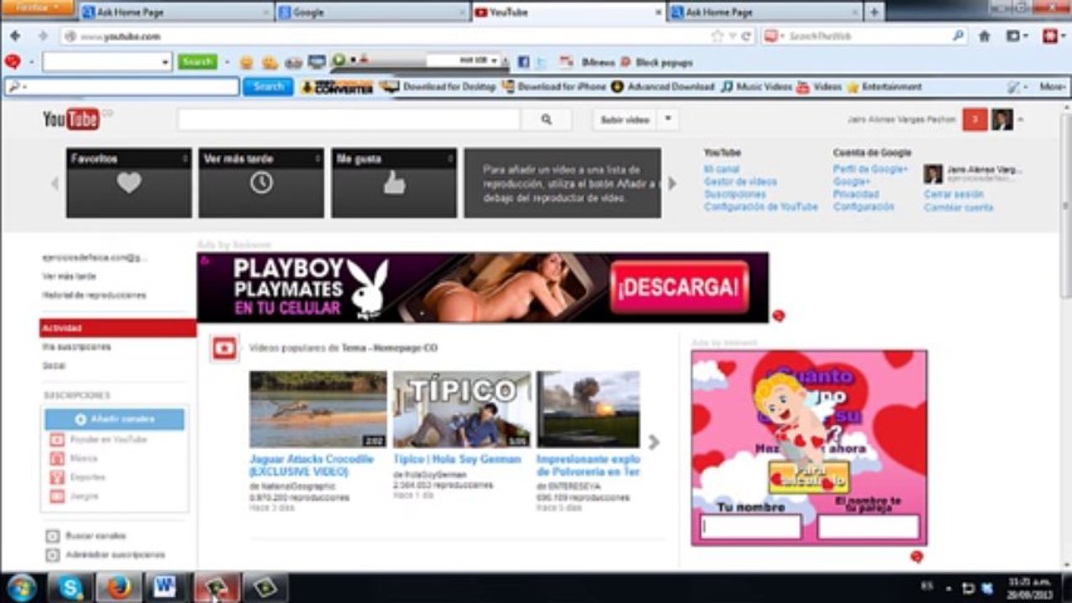1072x603 pixels.
Task: Click the Tu nombre field in ad
Action: coord(751,527)
